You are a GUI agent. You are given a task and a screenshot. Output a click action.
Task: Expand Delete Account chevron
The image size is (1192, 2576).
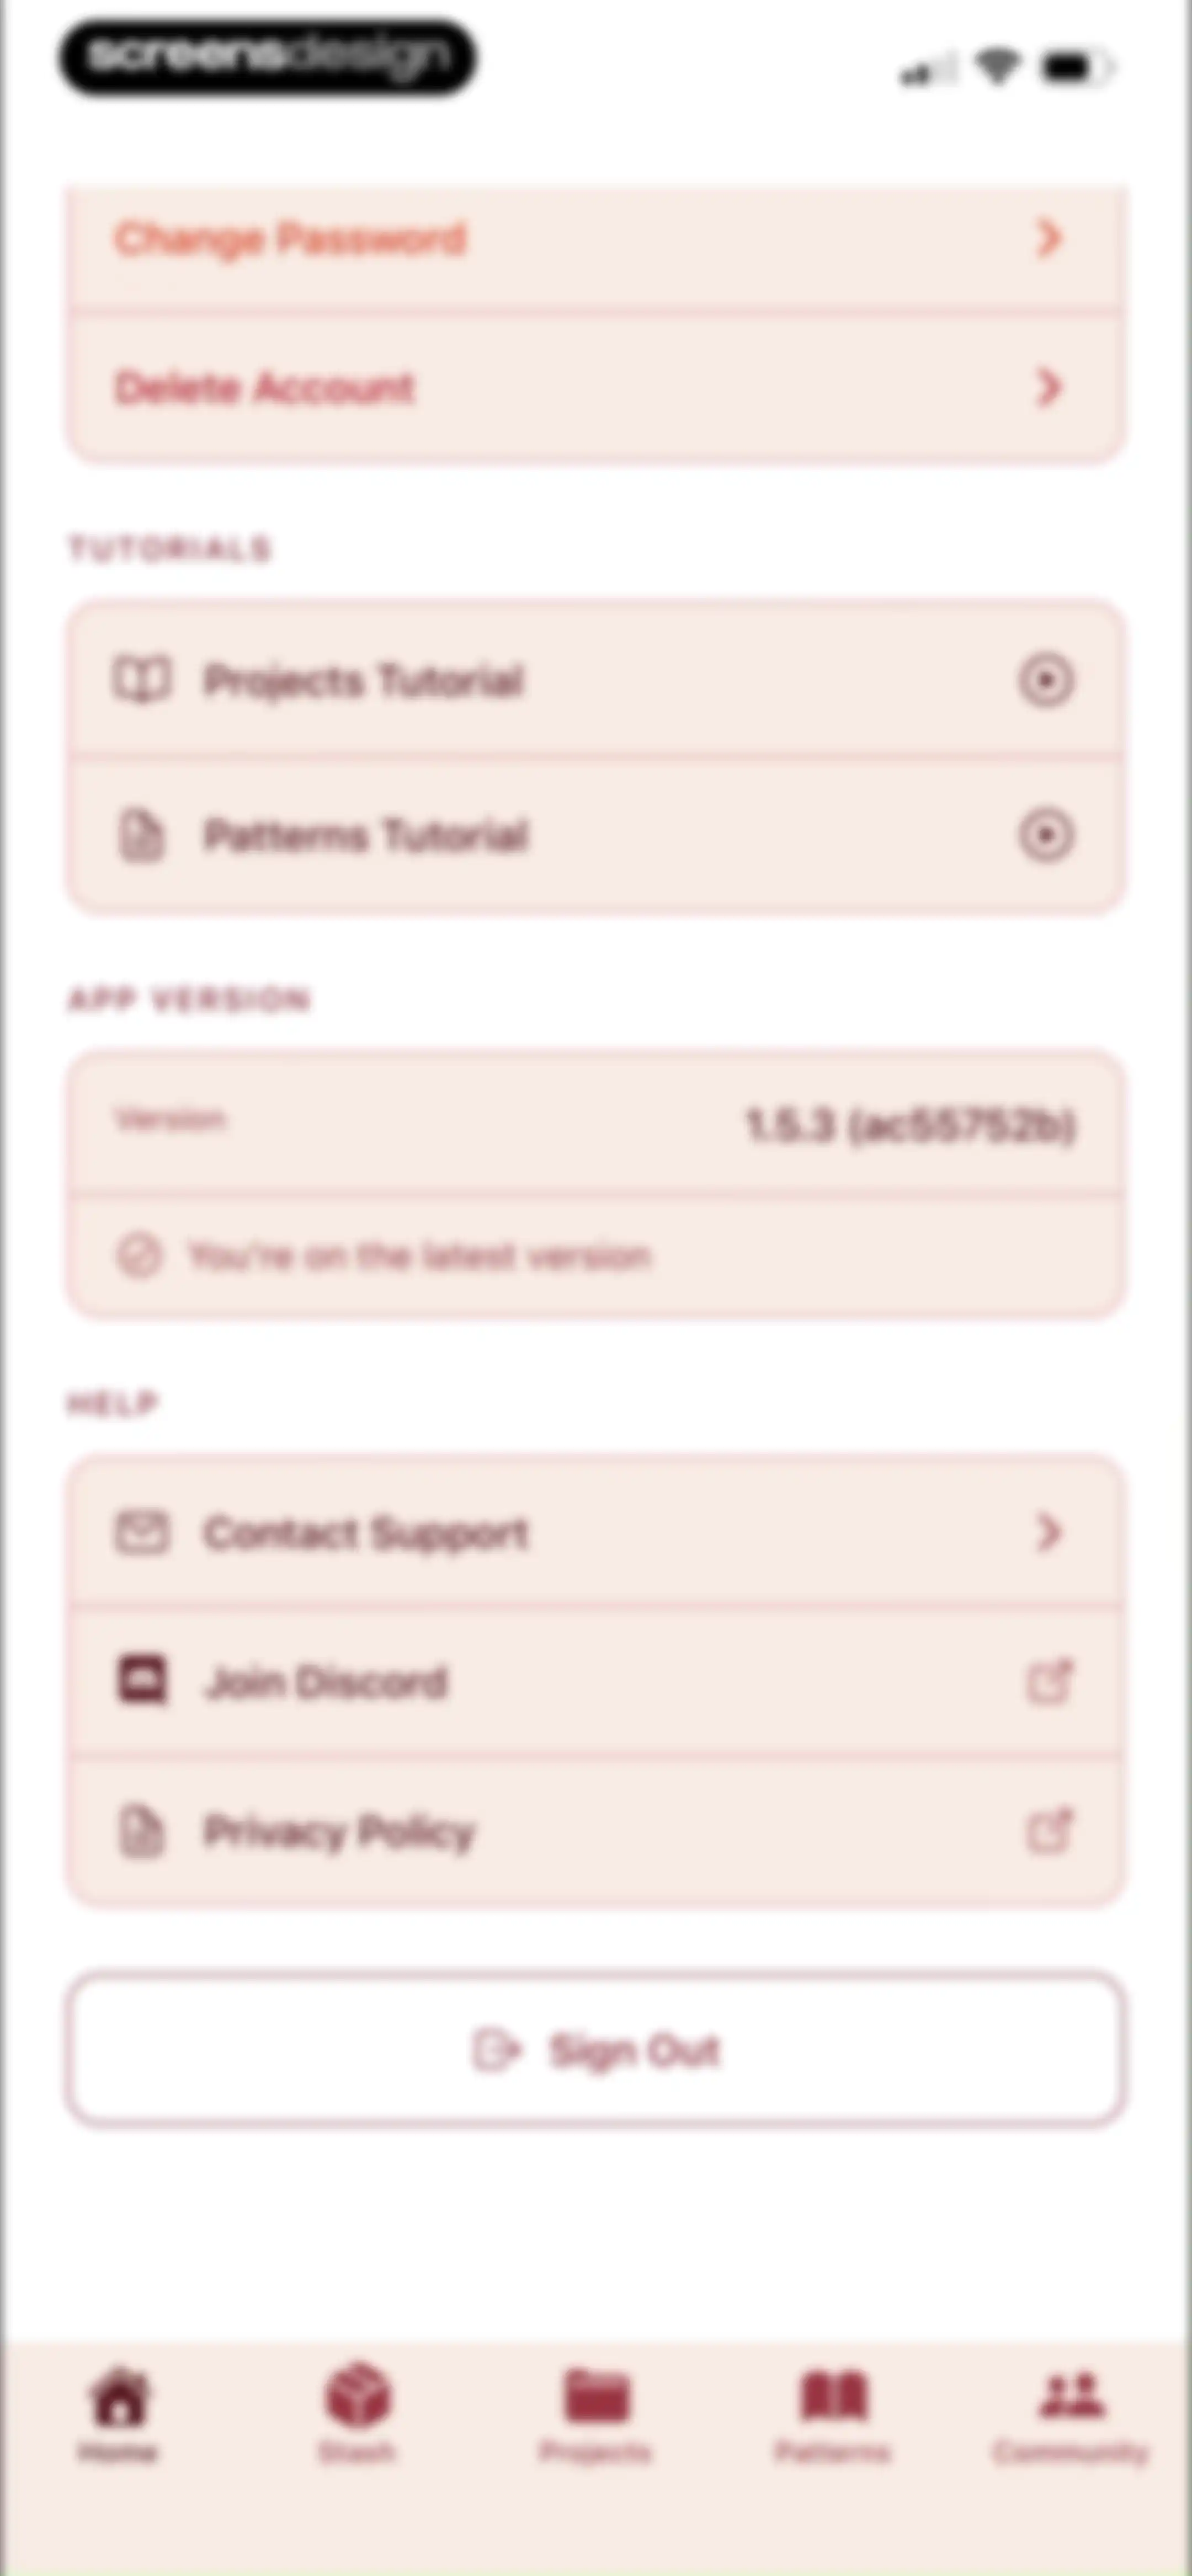[1048, 387]
